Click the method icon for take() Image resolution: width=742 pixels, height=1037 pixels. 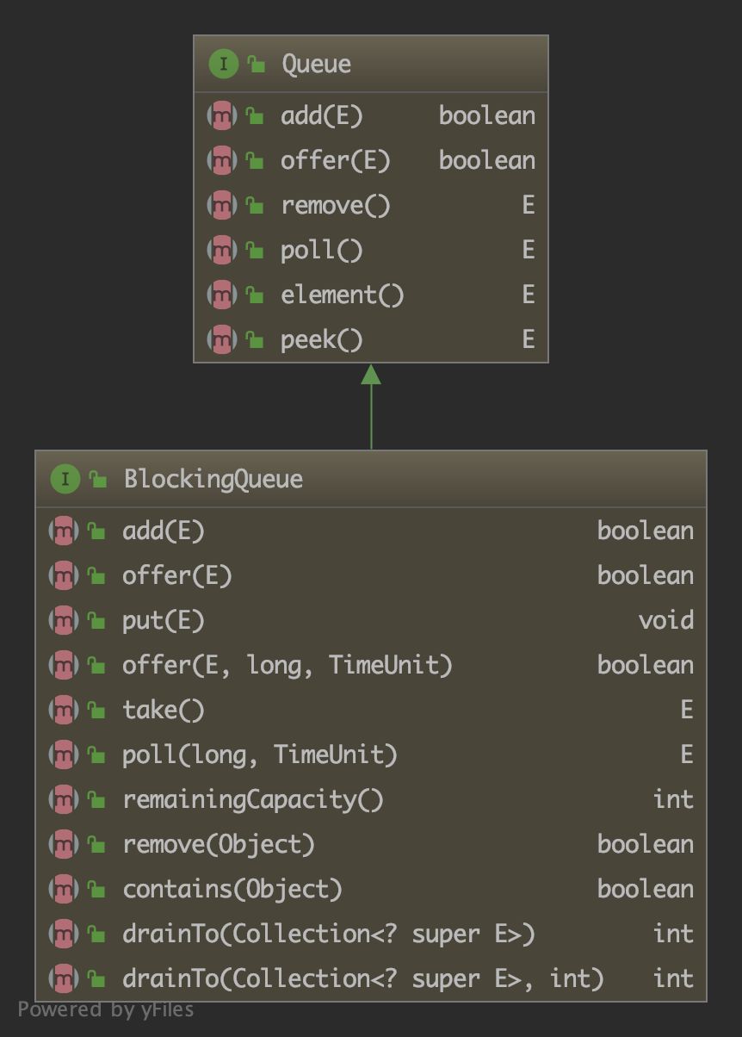63,710
